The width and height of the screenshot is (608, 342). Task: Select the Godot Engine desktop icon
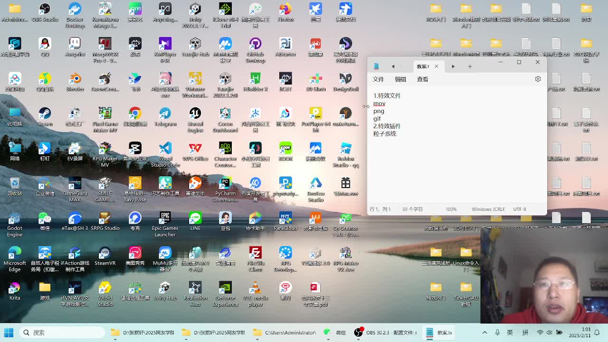click(x=15, y=224)
